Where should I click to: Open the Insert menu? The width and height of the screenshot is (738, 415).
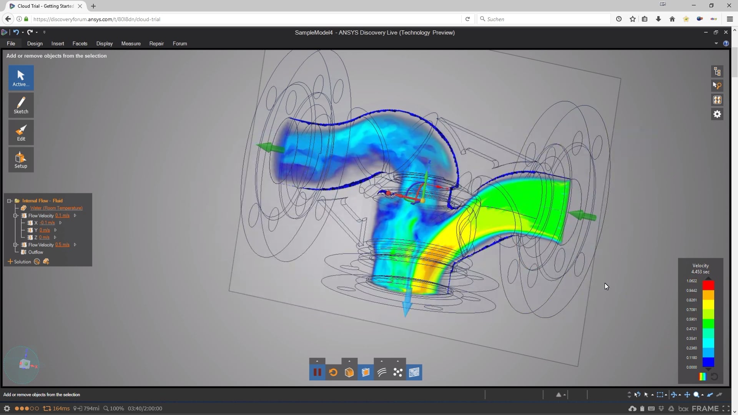[x=58, y=43]
